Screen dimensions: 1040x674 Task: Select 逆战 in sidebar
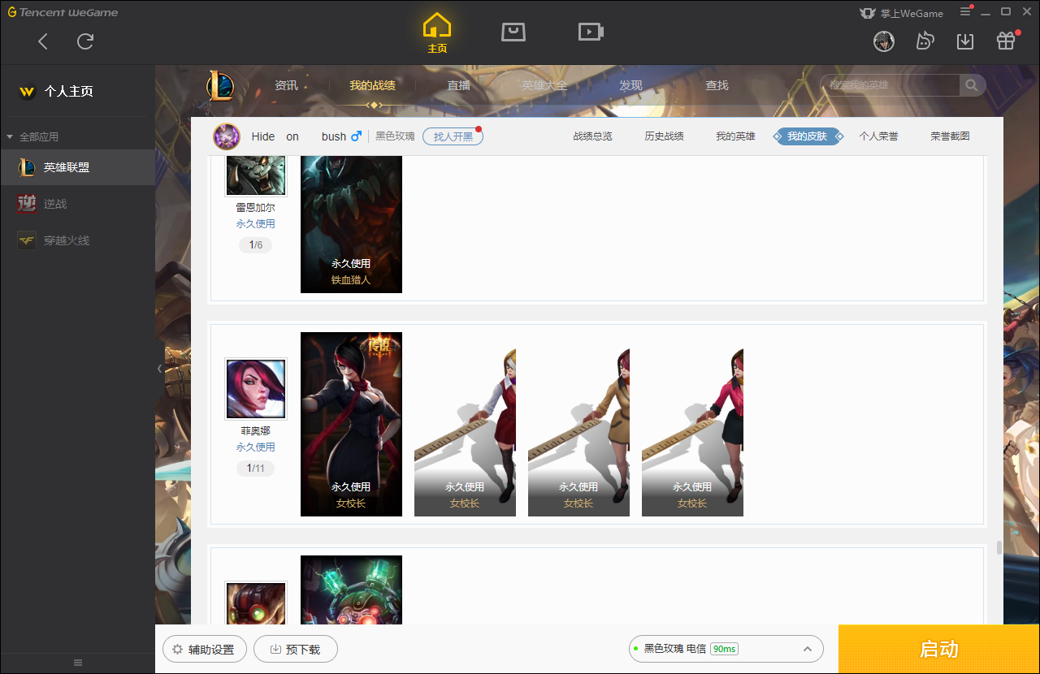(77, 204)
